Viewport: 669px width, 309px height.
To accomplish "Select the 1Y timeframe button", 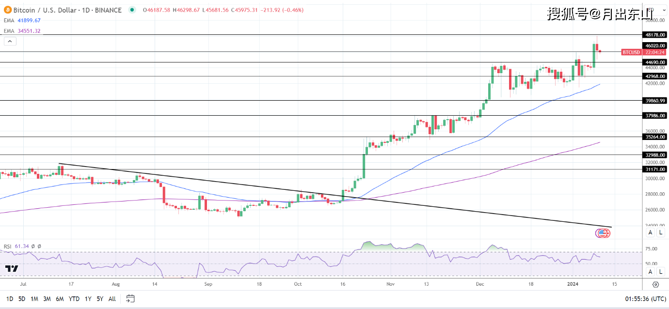I will (x=88, y=299).
